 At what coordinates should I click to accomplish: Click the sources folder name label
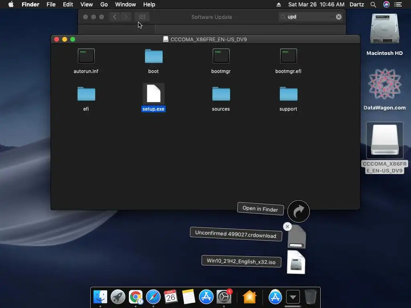(221, 109)
